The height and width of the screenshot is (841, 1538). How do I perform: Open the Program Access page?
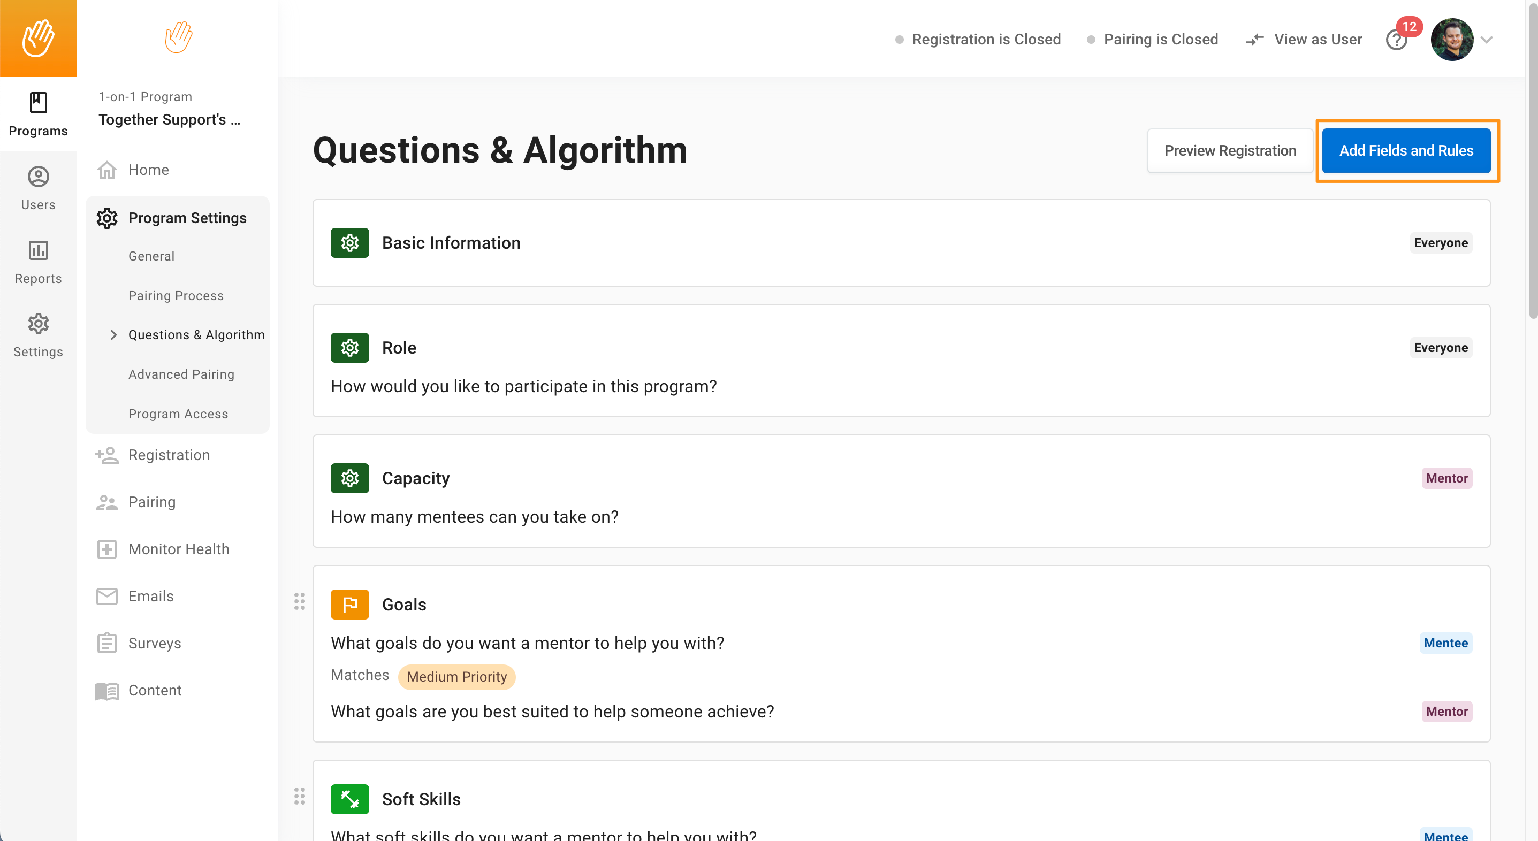(179, 414)
